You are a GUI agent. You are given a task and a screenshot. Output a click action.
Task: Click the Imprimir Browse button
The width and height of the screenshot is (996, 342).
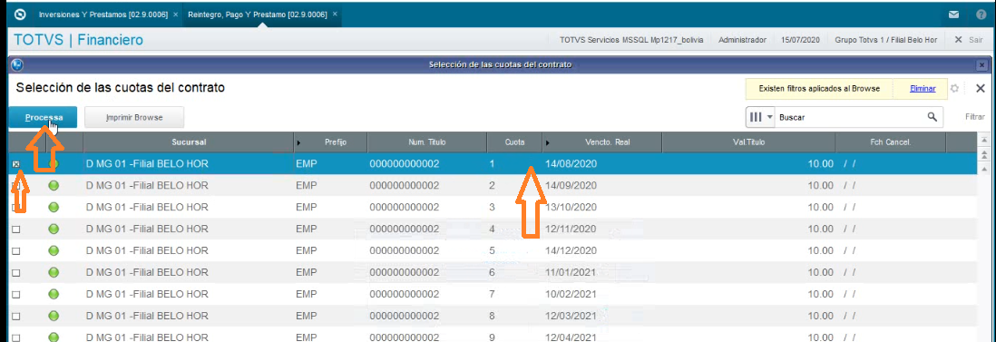pos(134,118)
